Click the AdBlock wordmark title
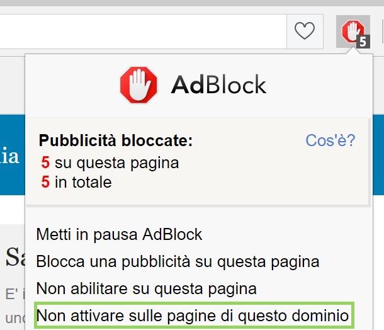Viewport: 384px width, 330px height. pyautogui.click(x=218, y=85)
